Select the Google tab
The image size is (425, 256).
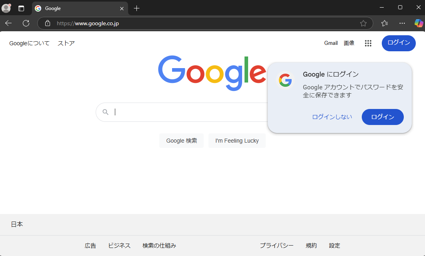(80, 8)
